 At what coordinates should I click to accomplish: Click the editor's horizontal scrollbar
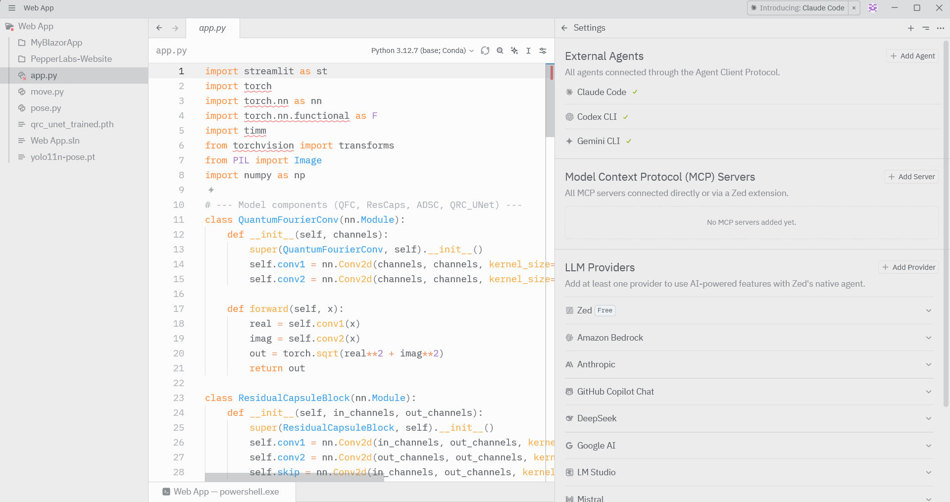(295, 477)
